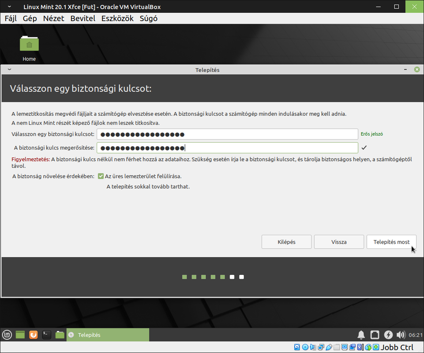Click the Erős jelszó strength label
Screen dimensions: 424x353
pos(371,134)
